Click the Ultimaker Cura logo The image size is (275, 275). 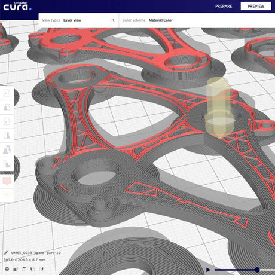click(17, 7)
